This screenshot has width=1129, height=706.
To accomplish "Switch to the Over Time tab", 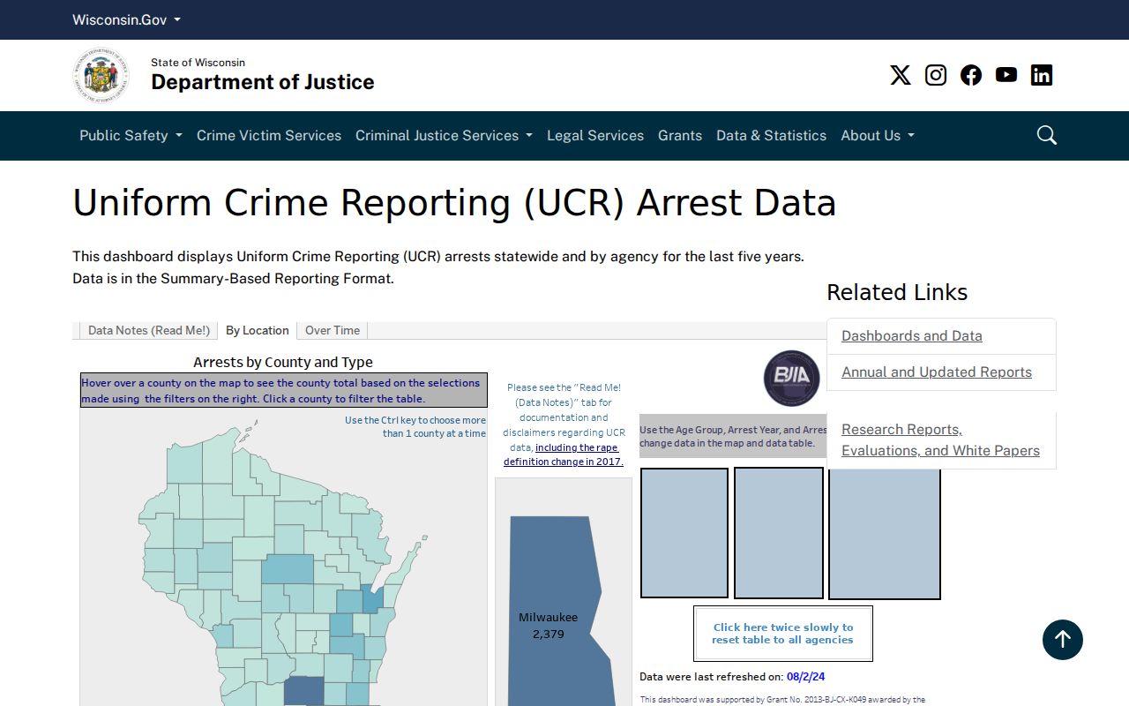I will (333, 330).
